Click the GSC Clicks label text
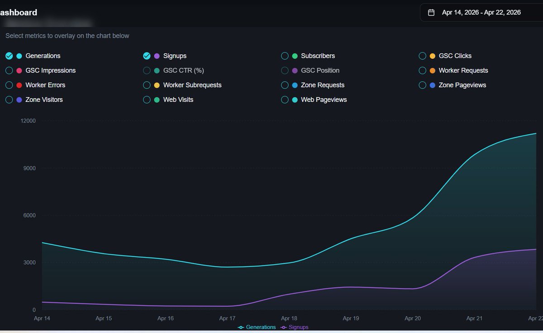 (x=455, y=56)
